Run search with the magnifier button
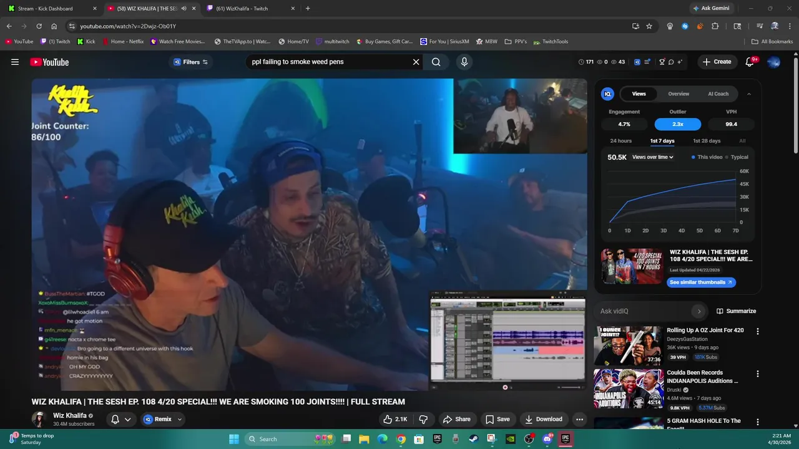 tap(436, 62)
